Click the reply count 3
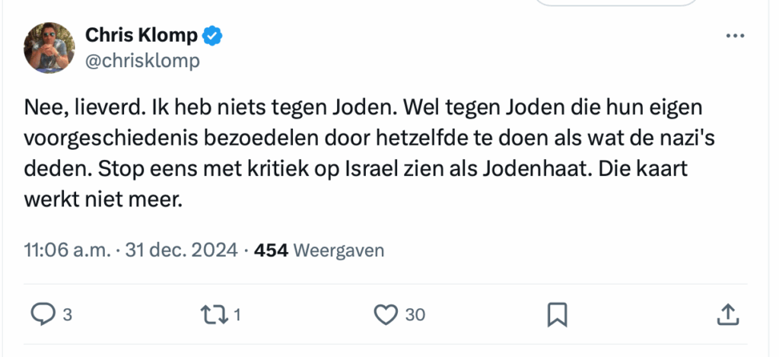 pyautogui.click(x=67, y=314)
